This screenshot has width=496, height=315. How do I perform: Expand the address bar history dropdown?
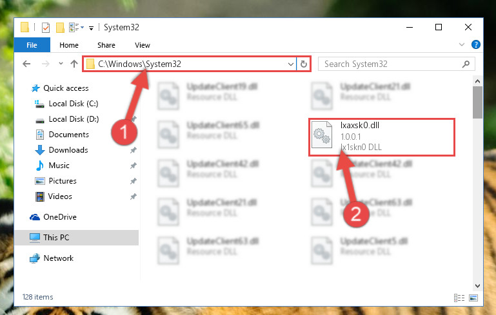coord(291,64)
